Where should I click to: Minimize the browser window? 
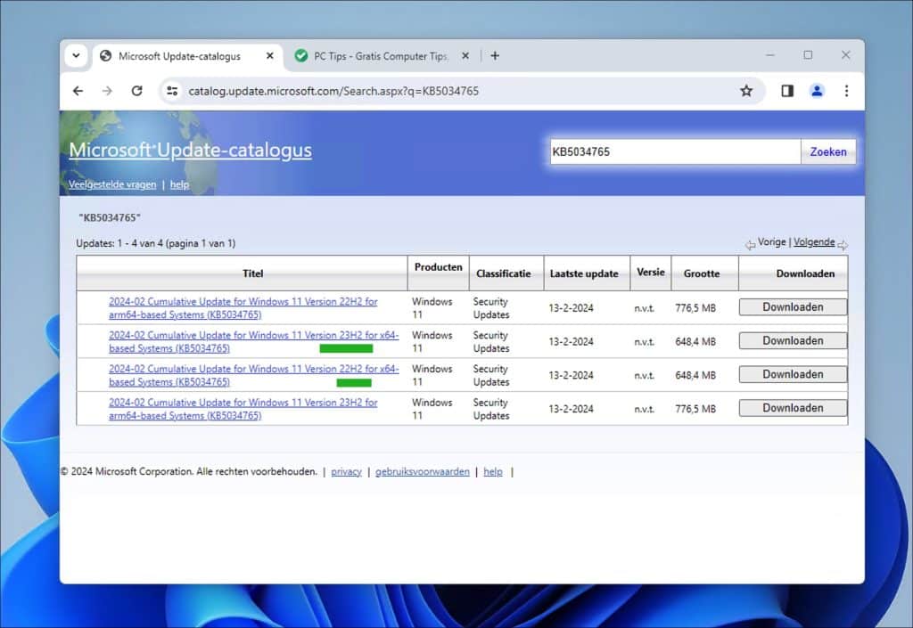[770, 55]
